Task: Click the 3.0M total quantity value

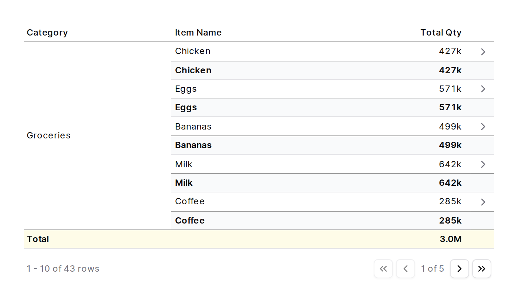Action: (450, 239)
